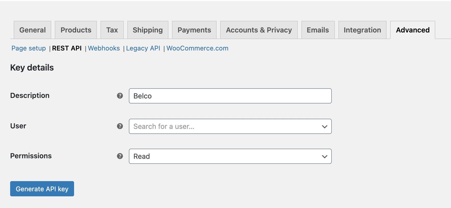Click the Advanced tab
The width and height of the screenshot is (451, 208).
[413, 30]
